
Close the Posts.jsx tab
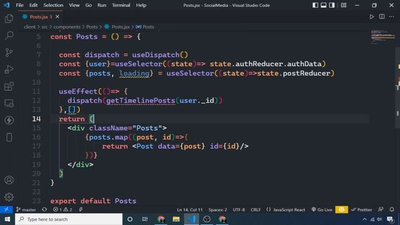57,17
